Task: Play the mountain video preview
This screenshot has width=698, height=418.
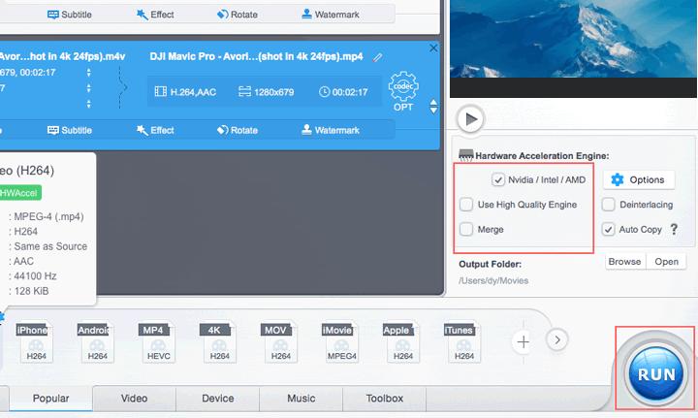Action: pos(470,119)
